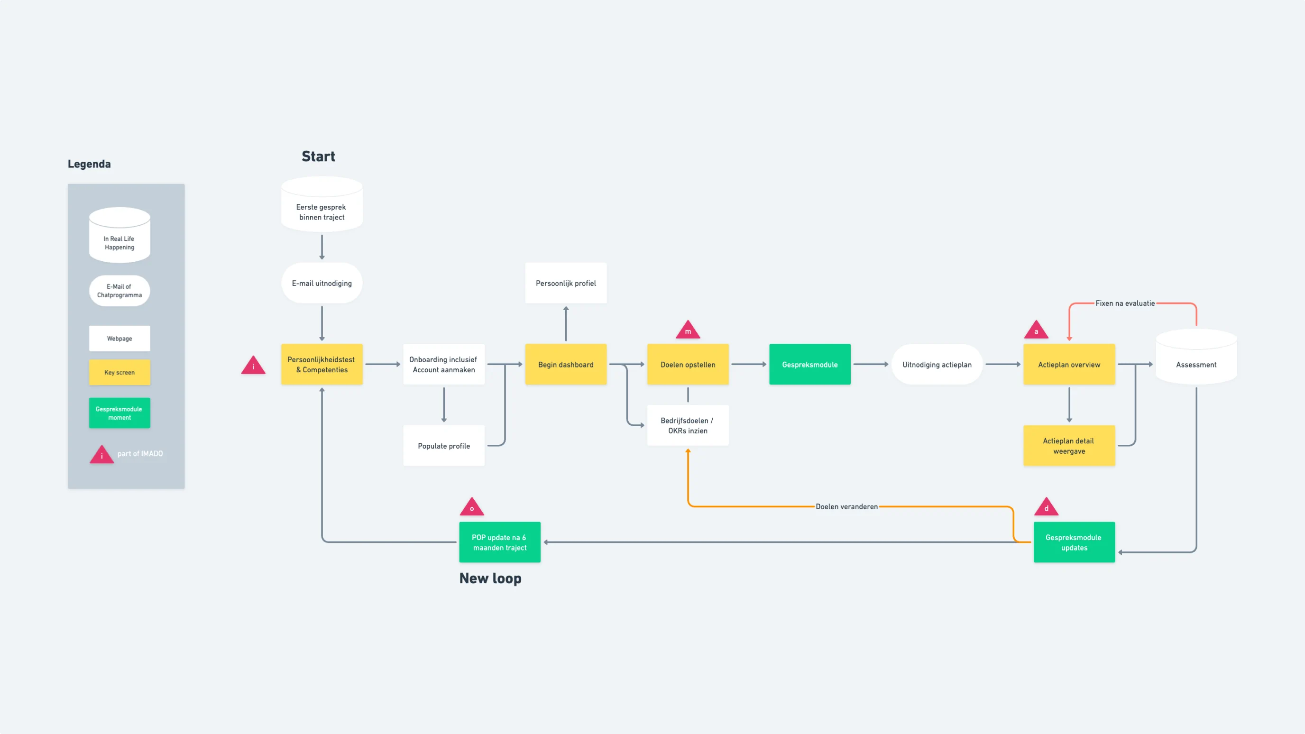Select 'Actieplan detail weergave' box
Screen dimensions: 1305x734
(1069, 445)
